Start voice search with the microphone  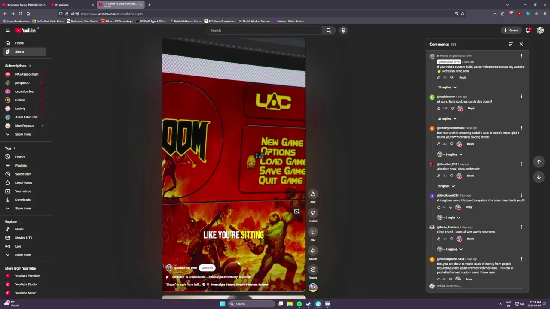[343, 30]
